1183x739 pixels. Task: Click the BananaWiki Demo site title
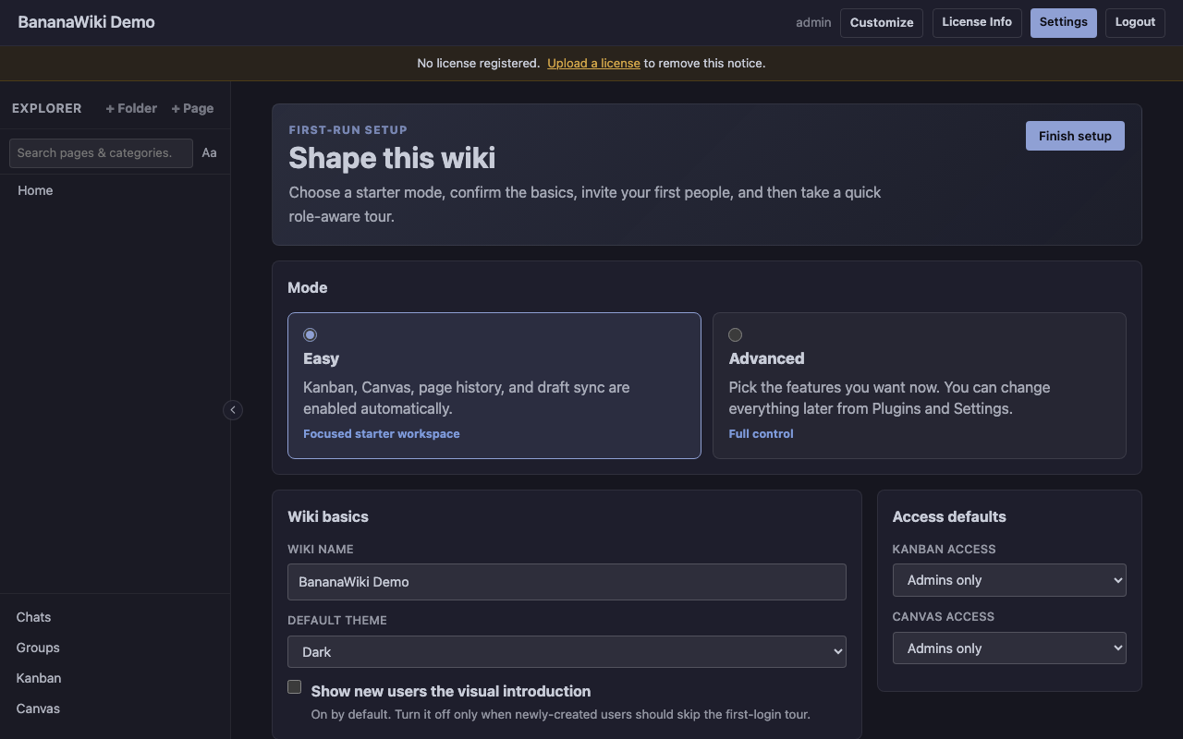coord(86,22)
